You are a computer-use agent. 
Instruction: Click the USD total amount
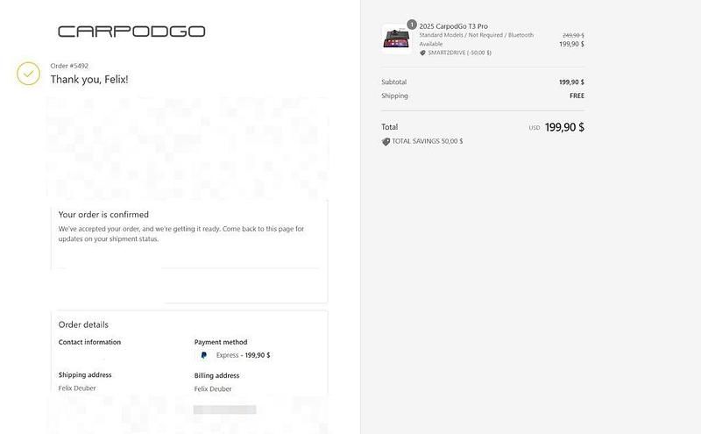pyautogui.click(x=564, y=127)
